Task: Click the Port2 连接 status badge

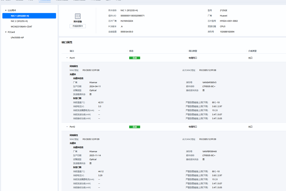Action: point(135,127)
